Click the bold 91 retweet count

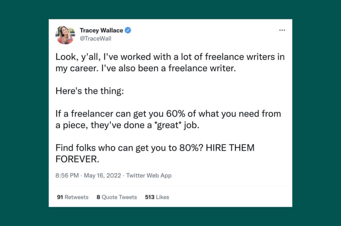tap(60, 197)
